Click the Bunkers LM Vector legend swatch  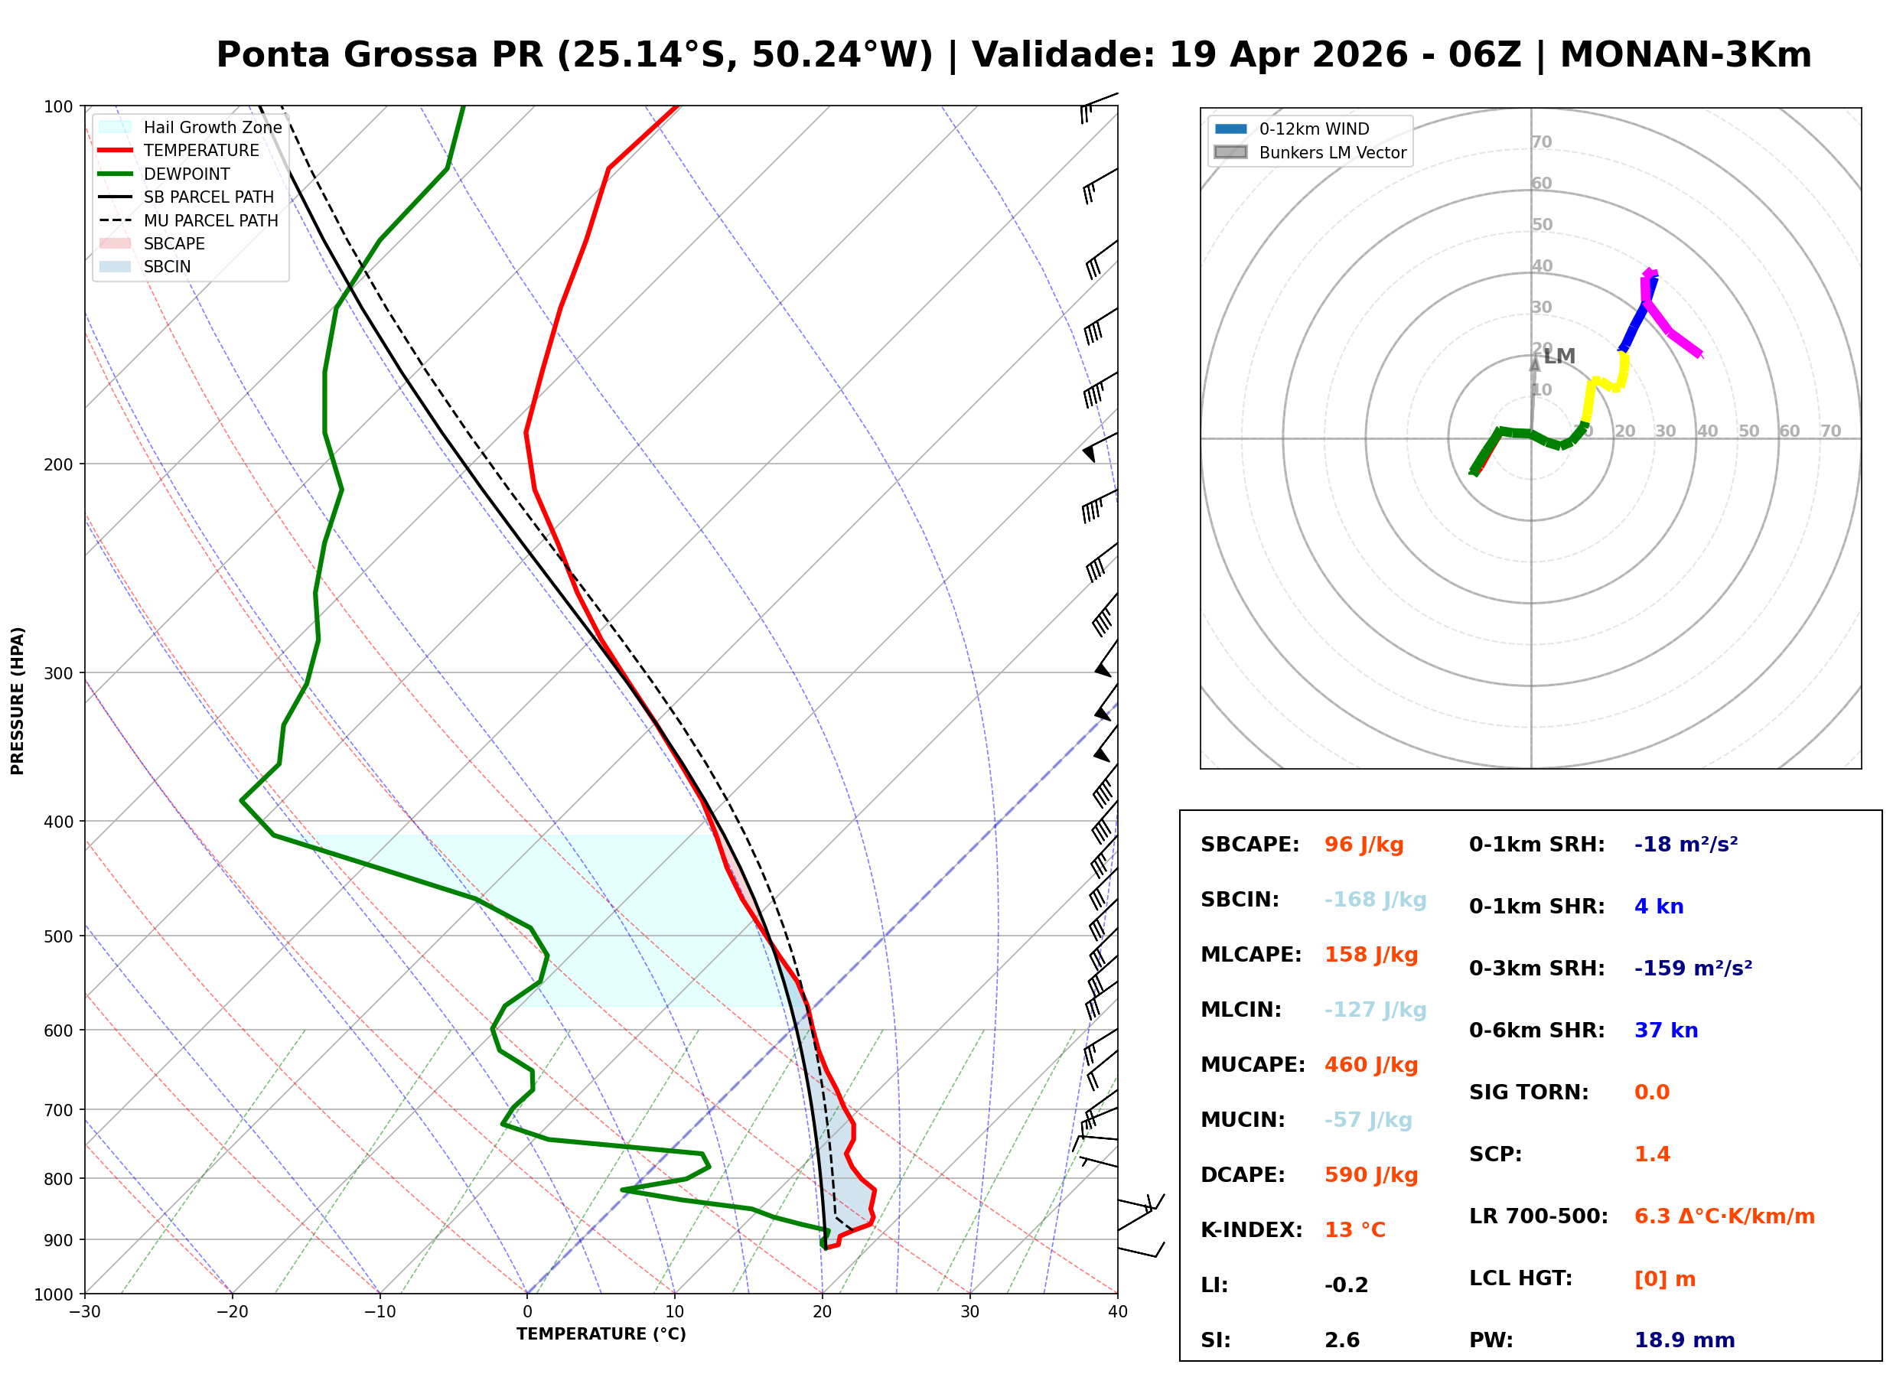pyautogui.click(x=1231, y=152)
